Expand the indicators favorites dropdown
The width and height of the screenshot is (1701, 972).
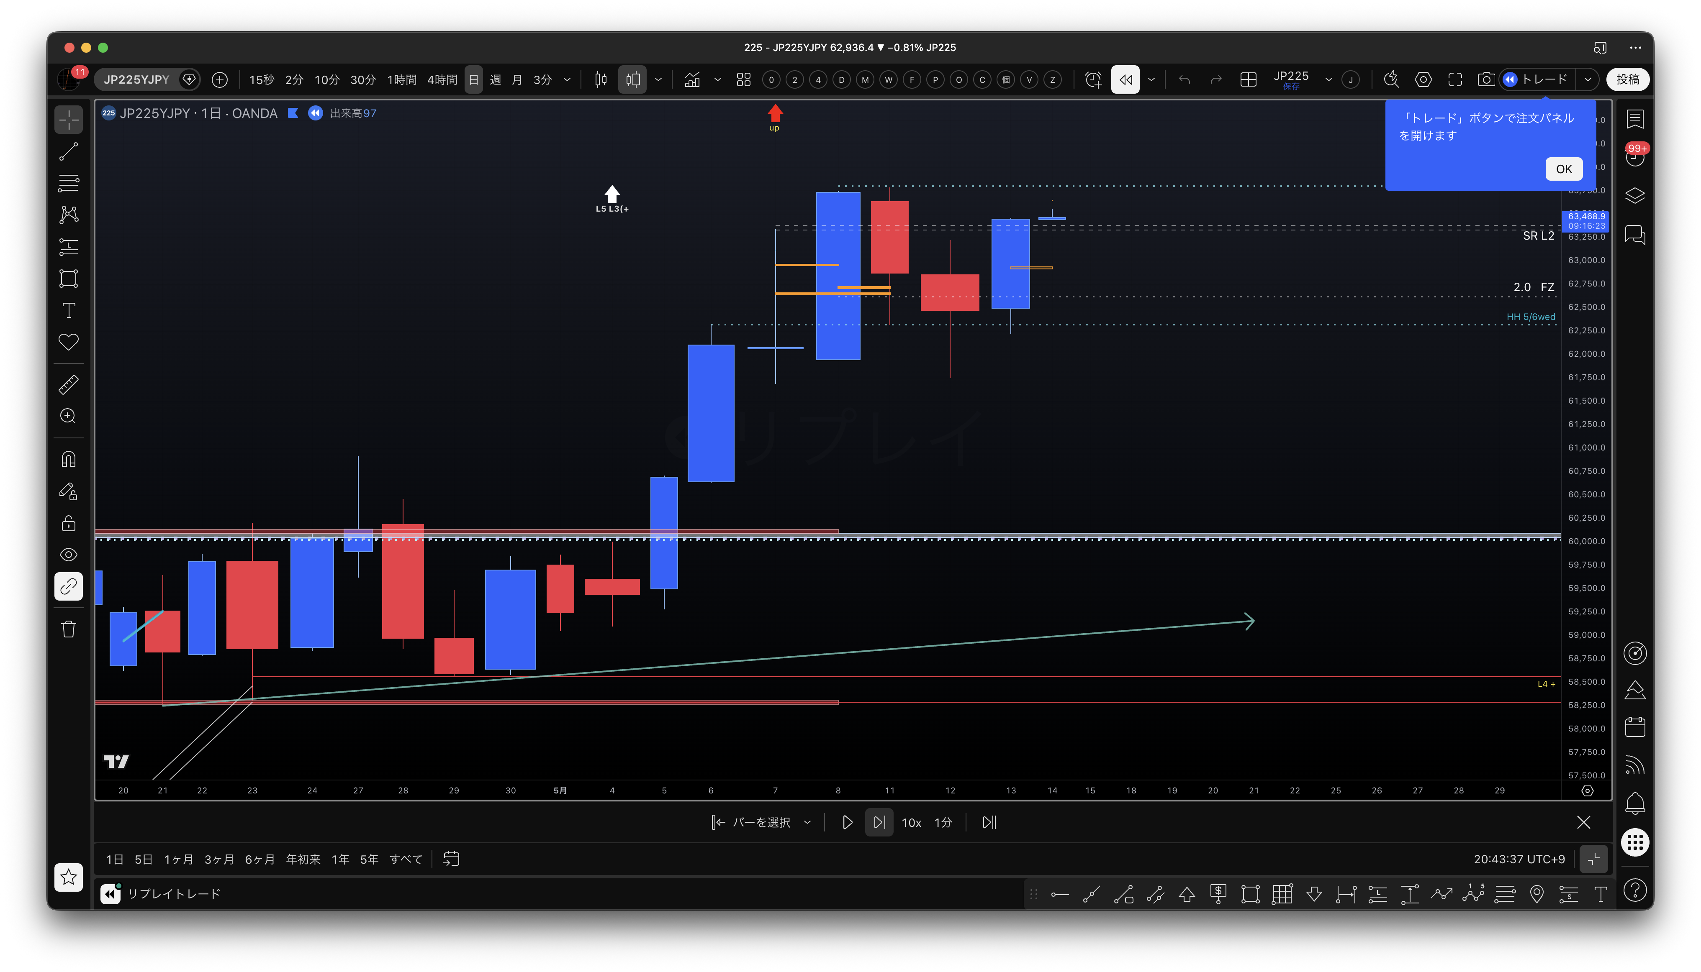click(x=717, y=79)
